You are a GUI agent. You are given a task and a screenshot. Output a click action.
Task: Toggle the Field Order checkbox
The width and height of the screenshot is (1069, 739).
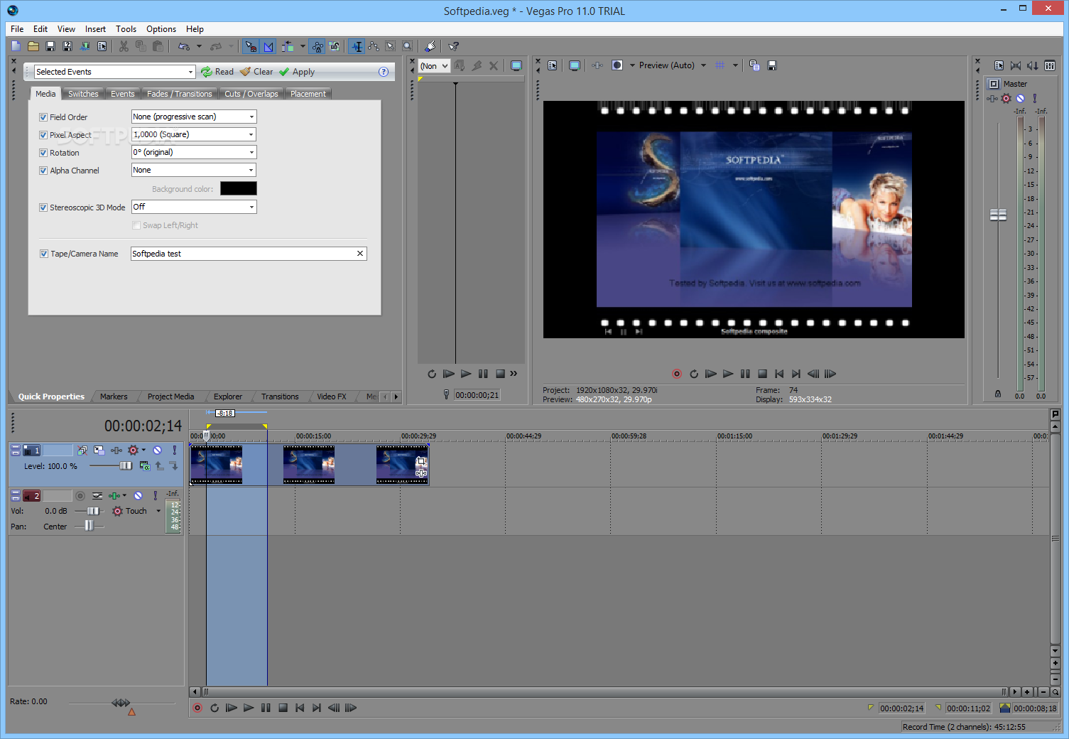(x=43, y=117)
